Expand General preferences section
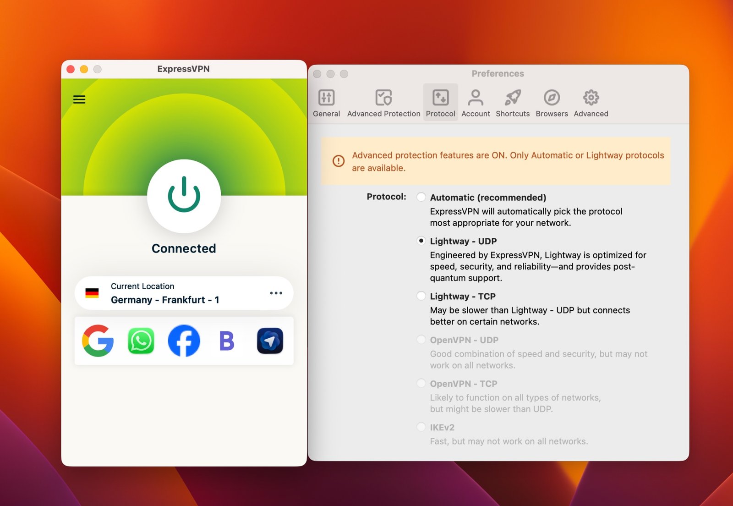The width and height of the screenshot is (733, 506). [326, 101]
